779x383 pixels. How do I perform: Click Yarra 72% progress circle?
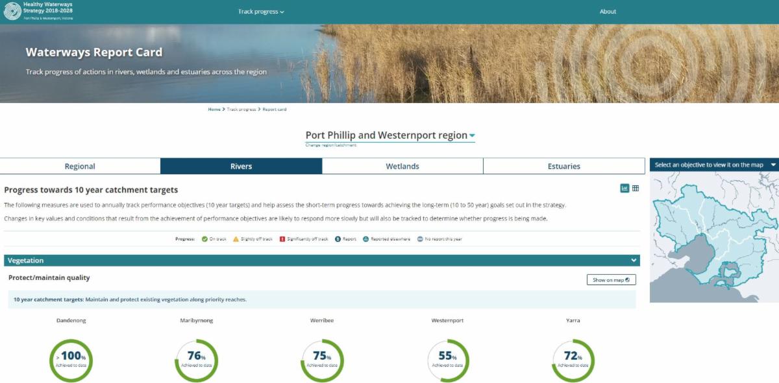pos(573,360)
